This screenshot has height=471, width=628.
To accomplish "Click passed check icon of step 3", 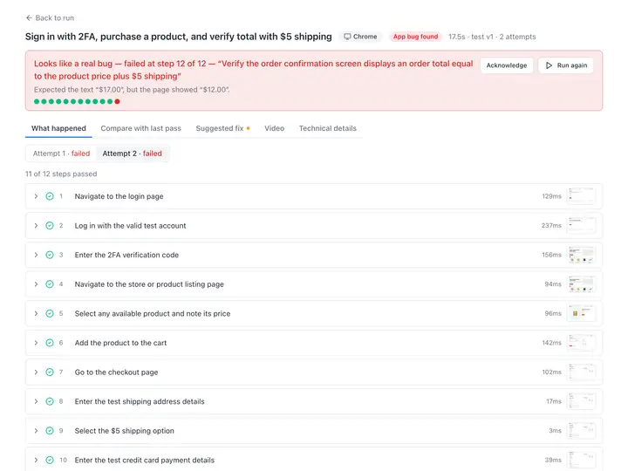I will (x=50, y=255).
